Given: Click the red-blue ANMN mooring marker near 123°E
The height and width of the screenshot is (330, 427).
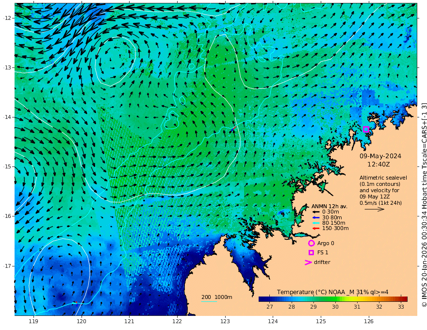Looking at the screenshot, I should 233,130.
